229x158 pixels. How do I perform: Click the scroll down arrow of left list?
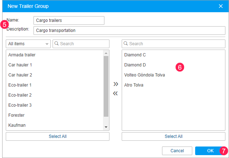tap(106, 127)
